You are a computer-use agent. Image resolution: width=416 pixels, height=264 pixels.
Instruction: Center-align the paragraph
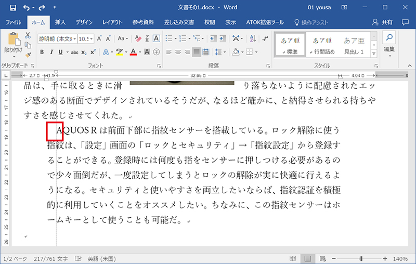coord(178,52)
